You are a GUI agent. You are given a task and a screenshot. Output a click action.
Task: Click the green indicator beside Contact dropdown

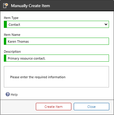click(x=5, y=24)
